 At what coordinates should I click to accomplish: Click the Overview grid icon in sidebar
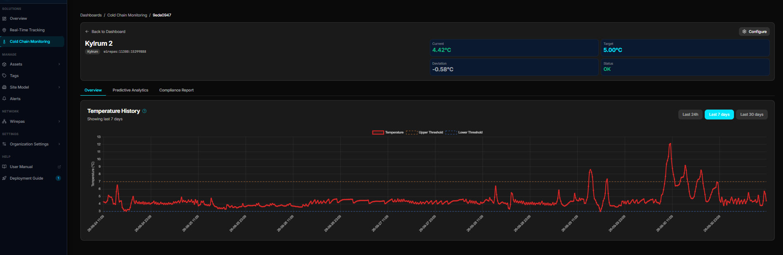[4, 19]
